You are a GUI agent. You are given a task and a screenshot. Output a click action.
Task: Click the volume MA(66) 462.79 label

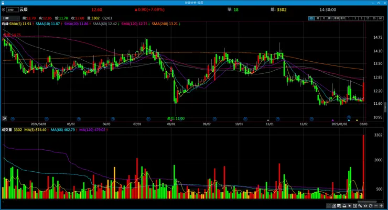[62, 130]
